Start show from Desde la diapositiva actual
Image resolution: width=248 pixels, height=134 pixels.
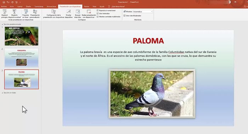(15, 14)
